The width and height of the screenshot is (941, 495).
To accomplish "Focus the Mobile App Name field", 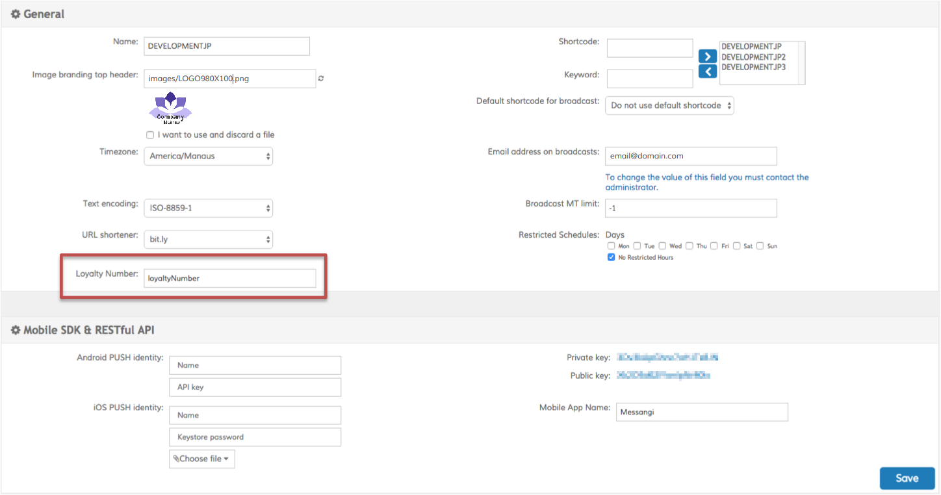I will point(701,412).
